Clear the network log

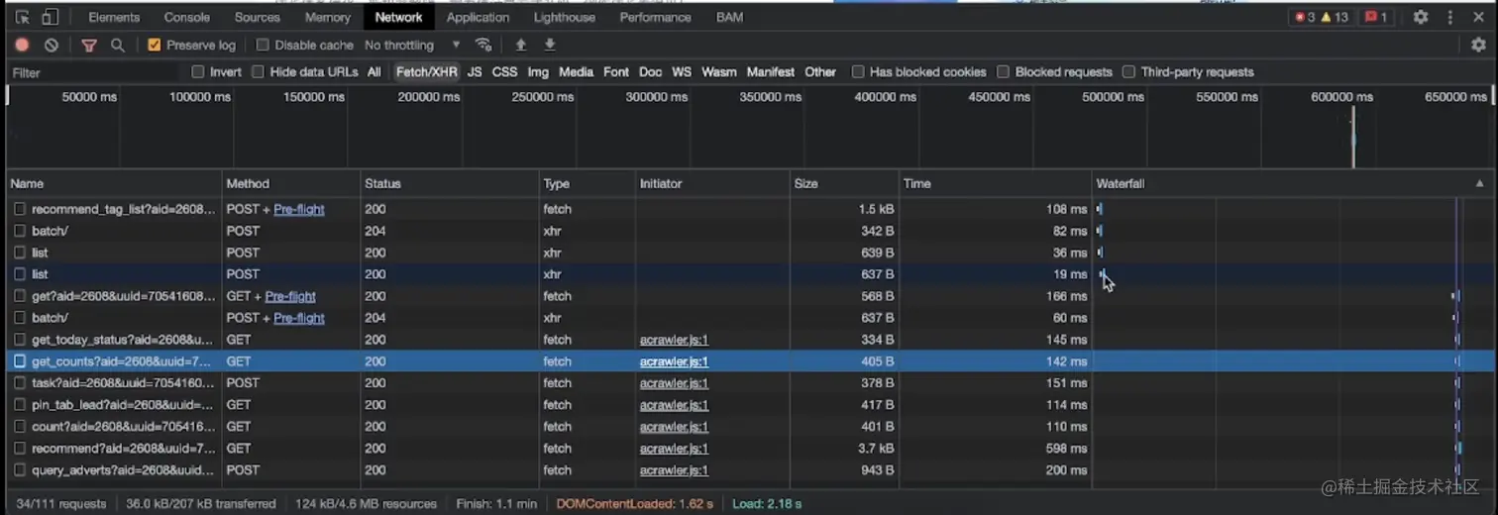click(x=52, y=45)
